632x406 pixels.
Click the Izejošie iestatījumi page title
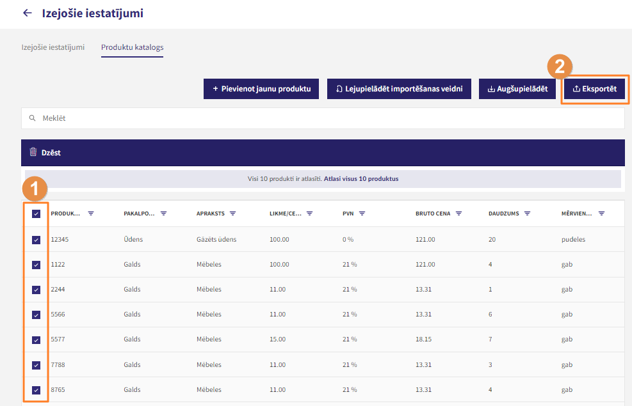[x=93, y=13]
